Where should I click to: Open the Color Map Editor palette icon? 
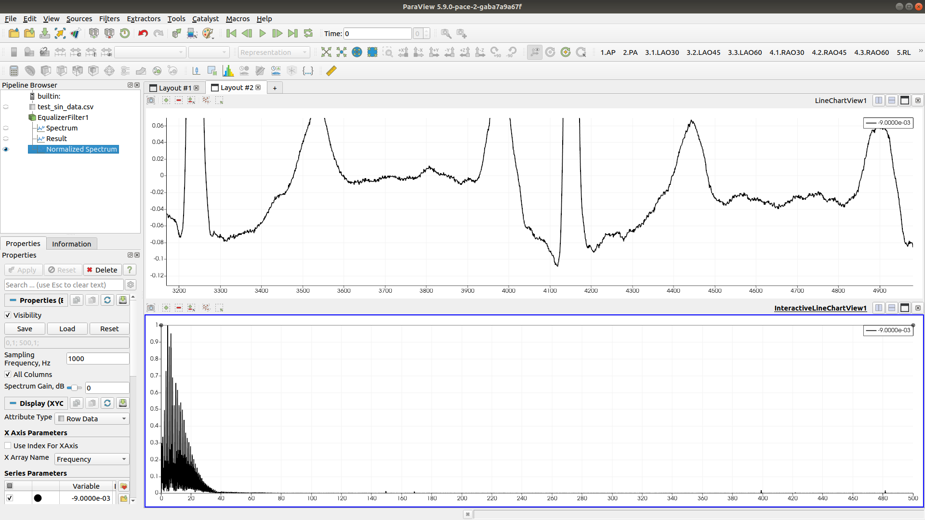(x=209, y=33)
